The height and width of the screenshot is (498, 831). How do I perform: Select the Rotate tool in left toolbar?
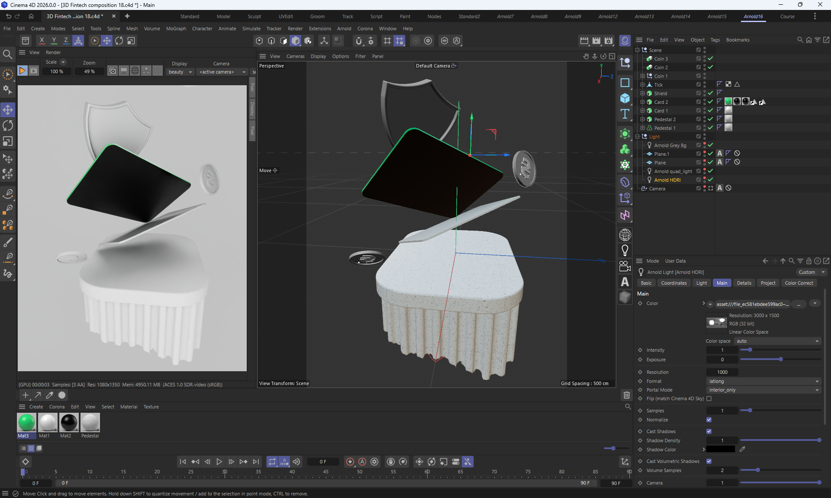(x=8, y=125)
